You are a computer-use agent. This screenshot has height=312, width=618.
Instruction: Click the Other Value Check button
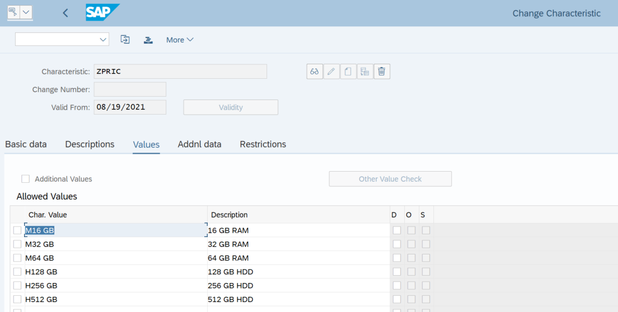click(x=390, y=179)
